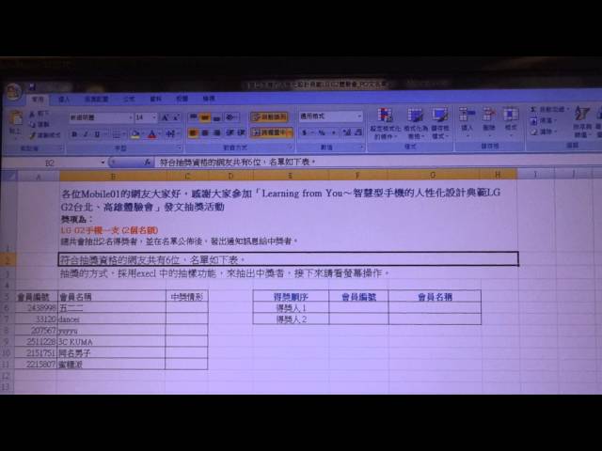Toggle Italic formatting
This screenshot has width=602, height=451.
pyautogui.click(x=86, y=134)
